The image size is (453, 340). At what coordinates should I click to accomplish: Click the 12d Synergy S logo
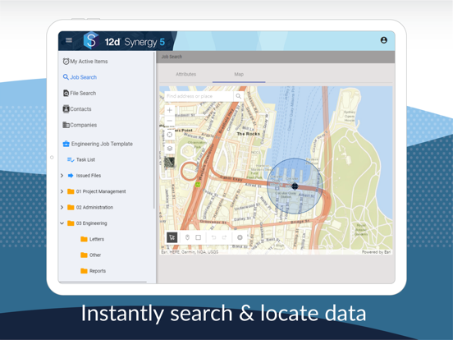tap(91, 40)
